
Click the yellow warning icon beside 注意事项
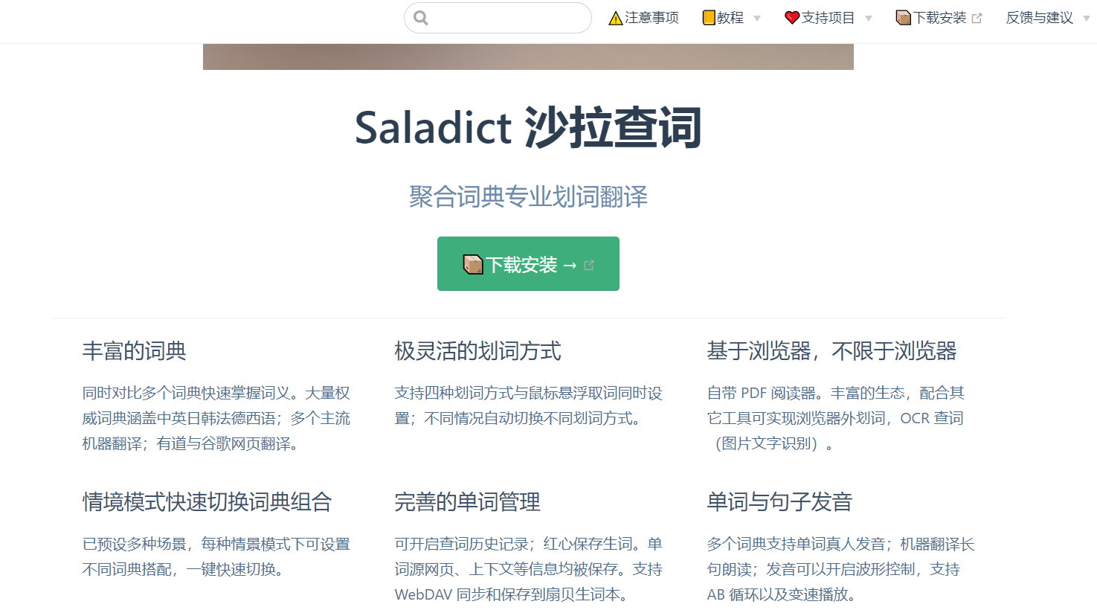point(616,18)
